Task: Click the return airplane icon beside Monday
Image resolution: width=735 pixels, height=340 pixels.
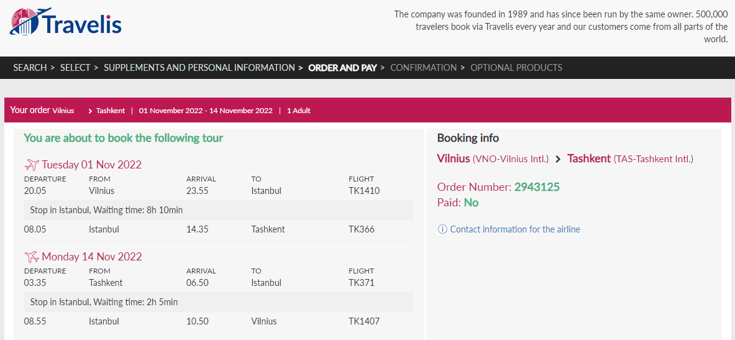Action: point(32,257)
